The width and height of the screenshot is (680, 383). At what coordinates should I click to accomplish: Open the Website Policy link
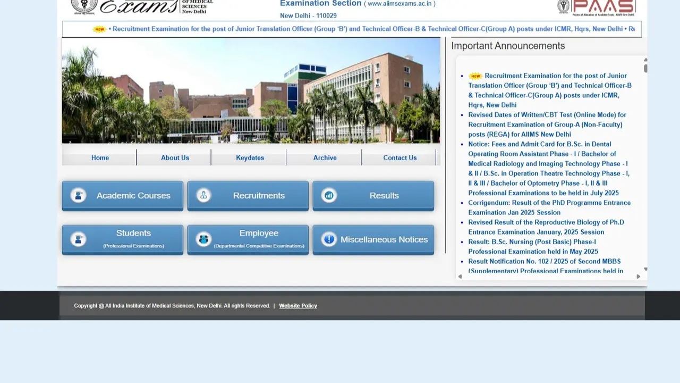(x=298, y=305)
